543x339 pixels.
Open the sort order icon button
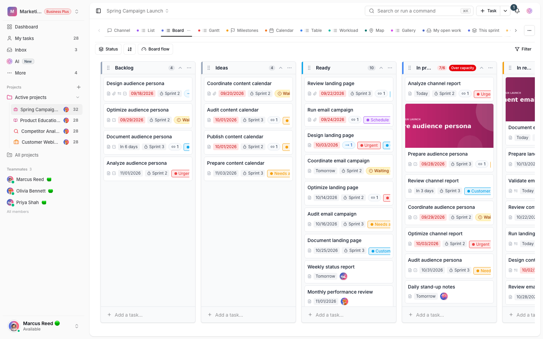(x=130, y=49)
